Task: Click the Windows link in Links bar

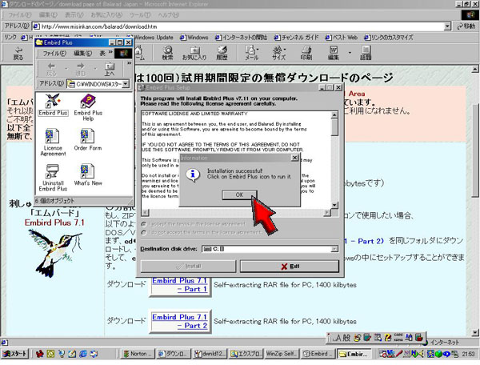Action: tap(194, 38)
